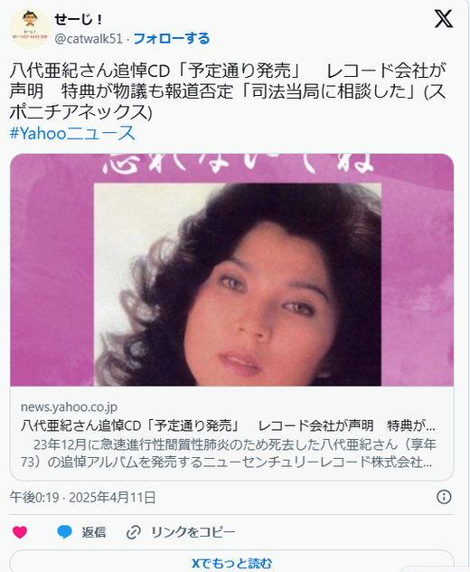
Task: Follow via フォローする link
Action: (172, 38)
